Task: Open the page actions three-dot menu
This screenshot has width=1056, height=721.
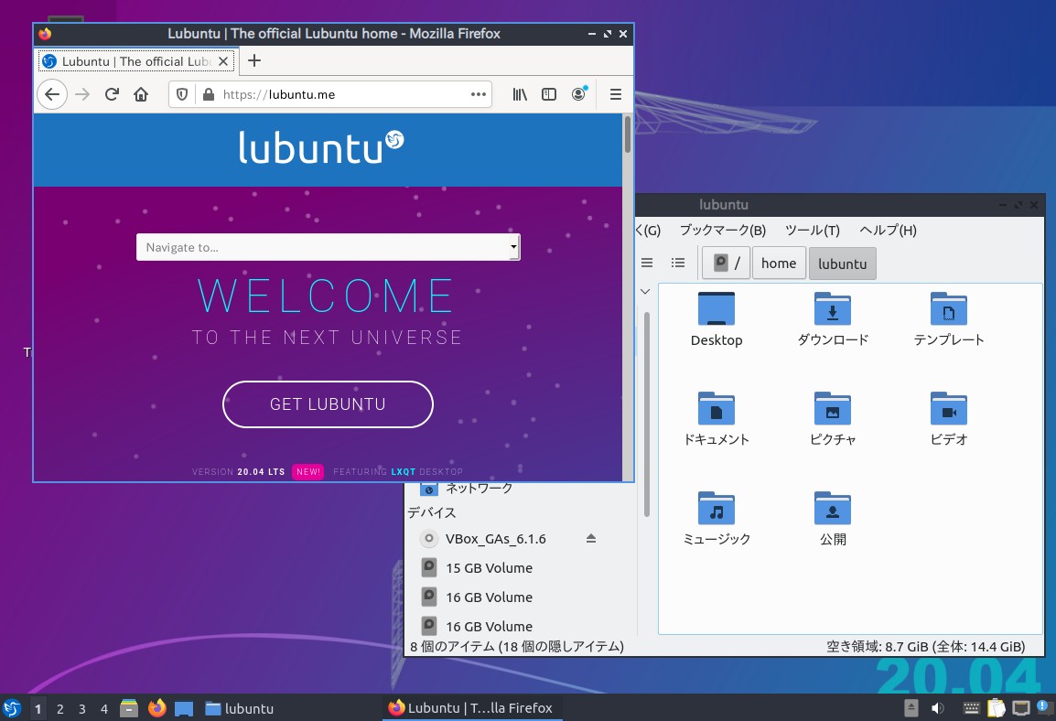Action: (478, 94)
